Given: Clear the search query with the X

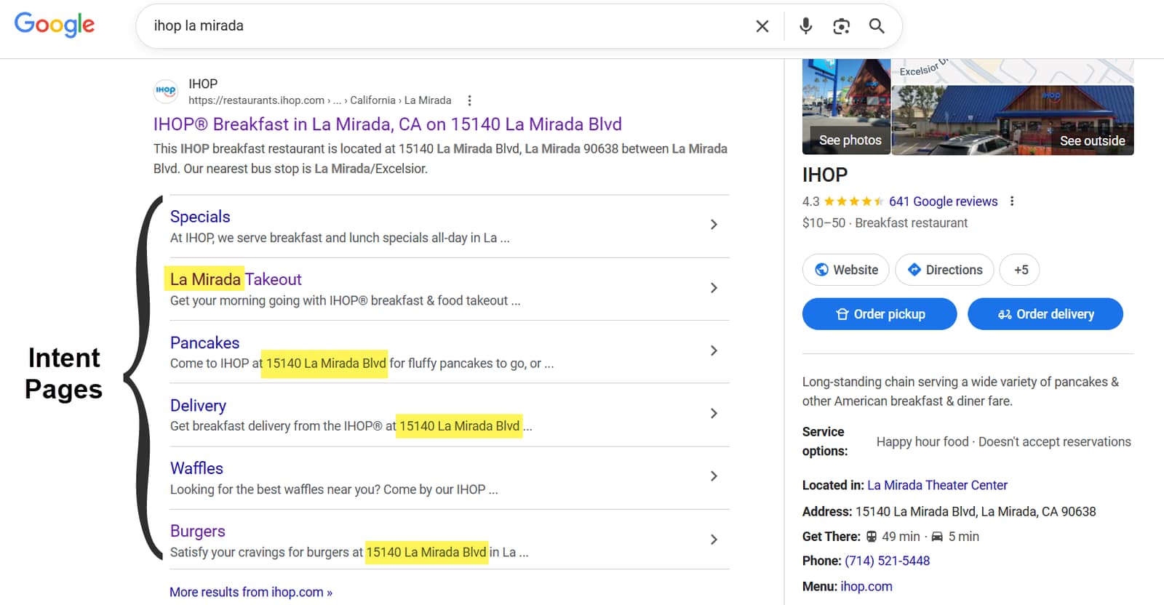Looking at the screenshot, I should pyautogui.click(x=762, y=26).
